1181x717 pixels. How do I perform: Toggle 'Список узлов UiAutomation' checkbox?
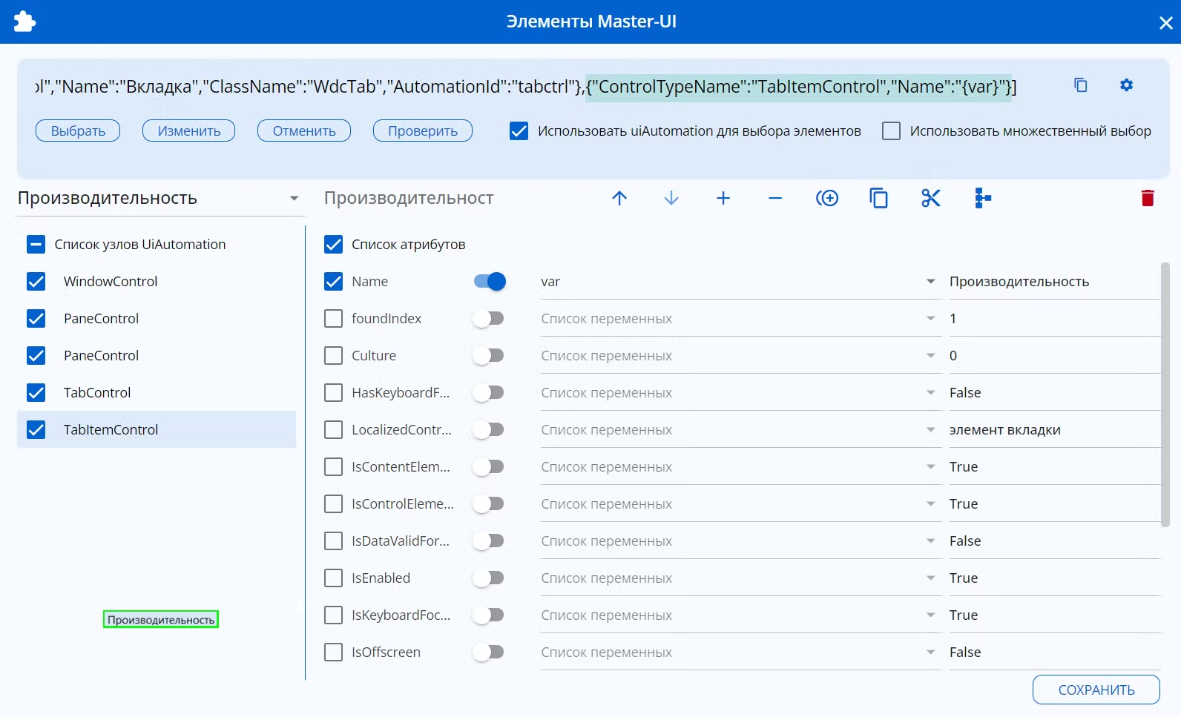coord(36,245)
